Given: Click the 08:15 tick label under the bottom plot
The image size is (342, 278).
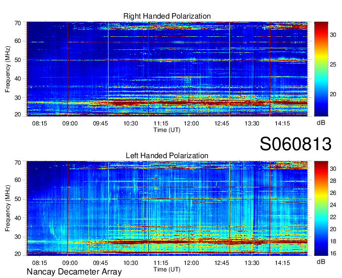Looking at the screenshot, I should 40,263.
